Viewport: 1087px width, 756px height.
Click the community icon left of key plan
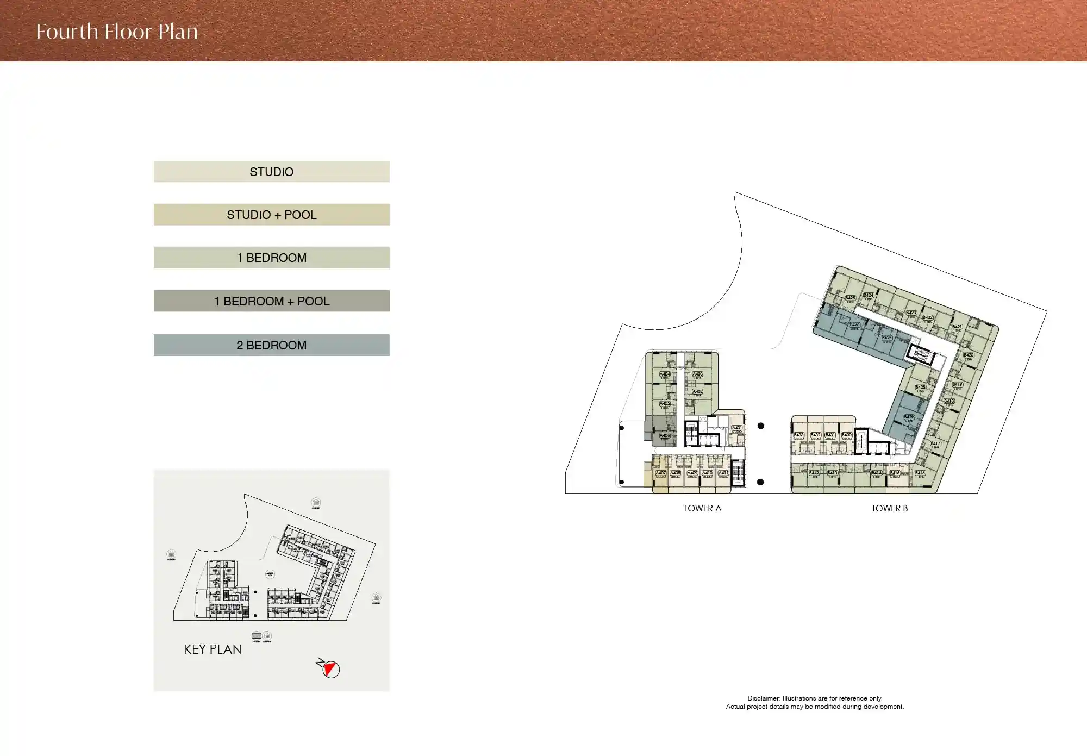coord(171,554)
